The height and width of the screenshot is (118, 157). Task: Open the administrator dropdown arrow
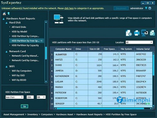(x=146, y=8)
